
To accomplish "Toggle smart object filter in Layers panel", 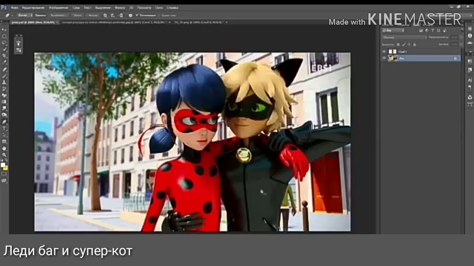I will pyautogui.click(x=445, y=30).
